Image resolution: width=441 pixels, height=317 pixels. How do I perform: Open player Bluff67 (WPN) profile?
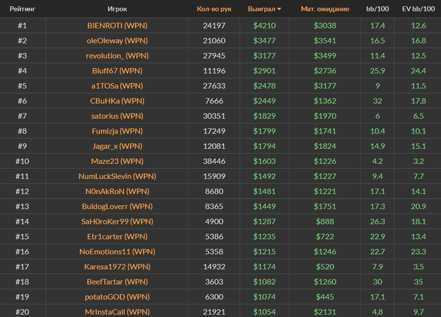[117, 71]
